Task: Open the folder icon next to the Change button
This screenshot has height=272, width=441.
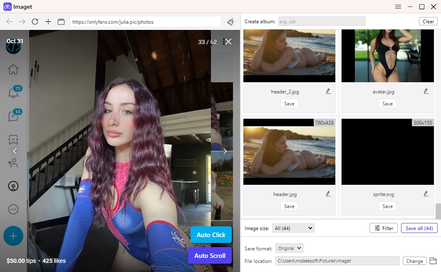Action: coord(434,261)
